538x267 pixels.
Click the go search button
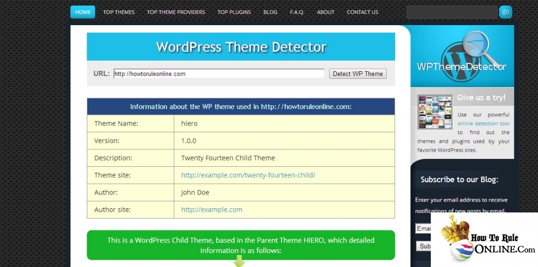coord(505,12)
